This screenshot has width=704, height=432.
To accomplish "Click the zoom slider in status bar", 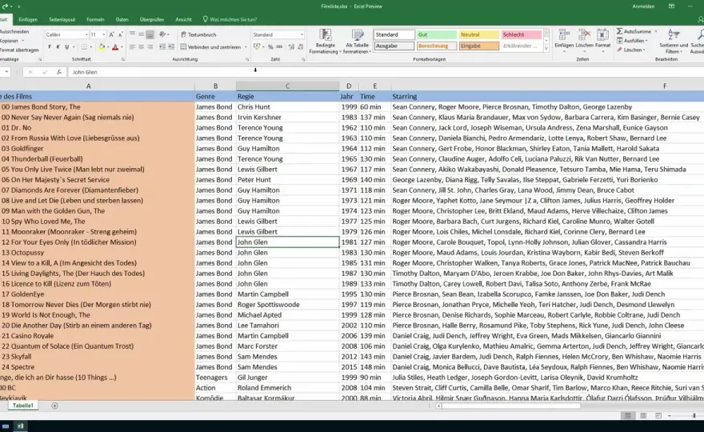I will click(694, 416).
